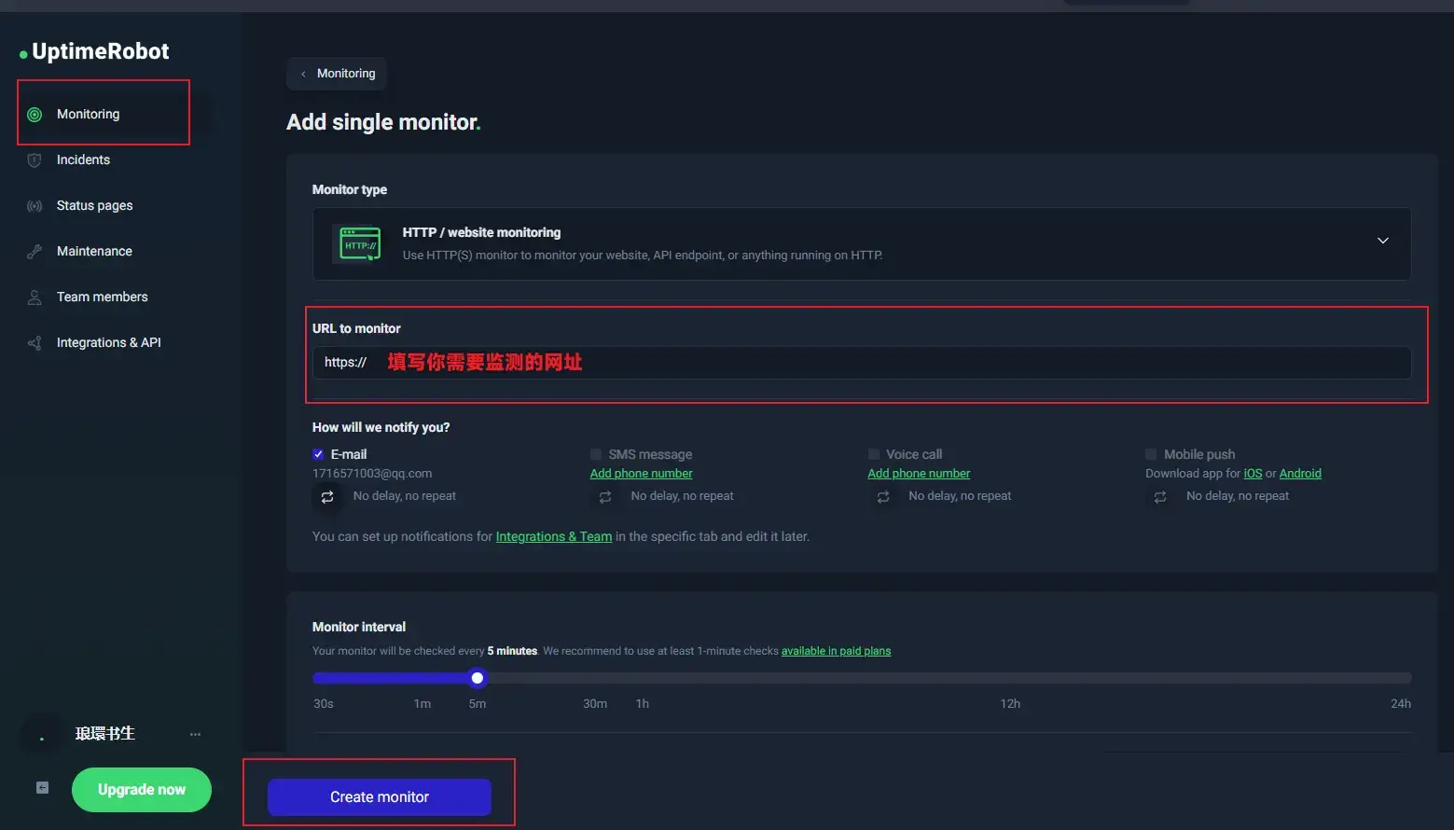Click the Upgrade now button

click(142, 790)
